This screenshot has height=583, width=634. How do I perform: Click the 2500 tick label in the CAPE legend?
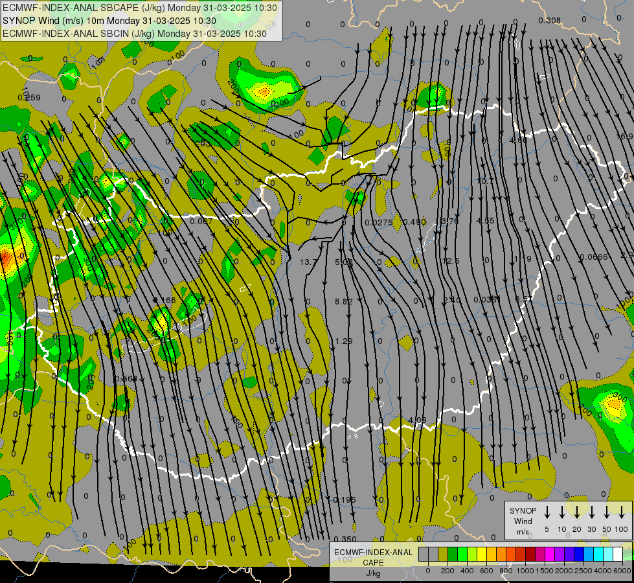[x=583, y=571]
